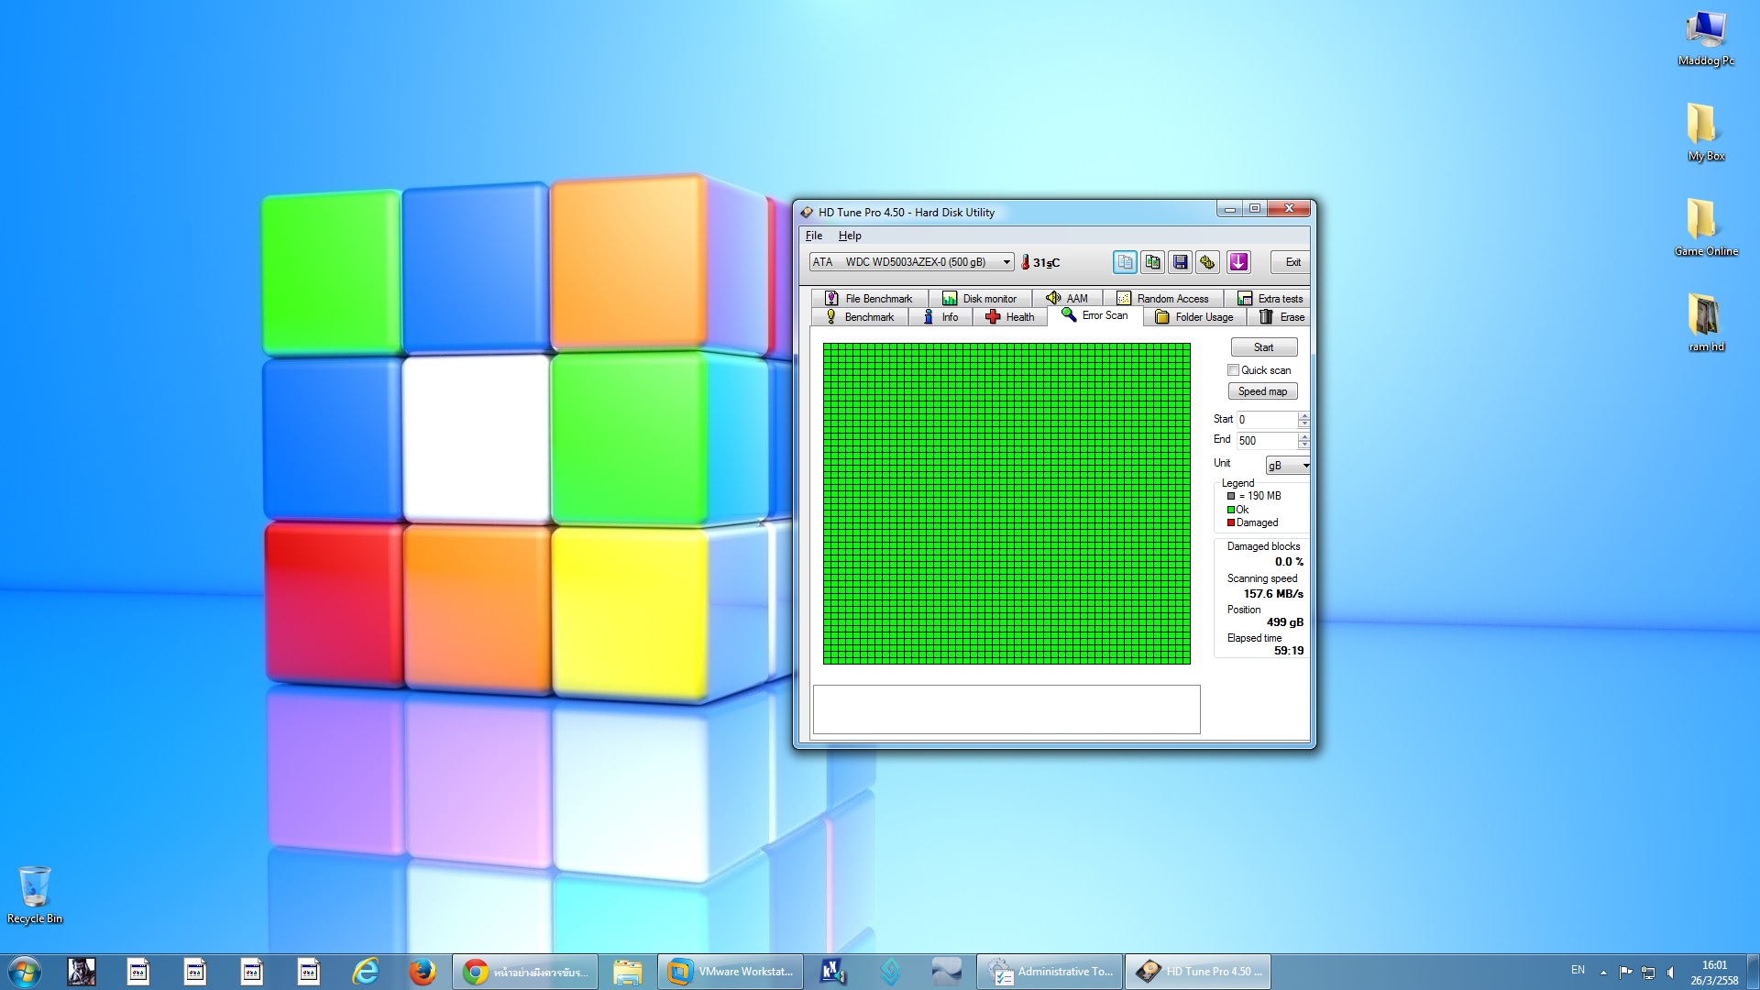
Task: Click the Start position input field
Action: tap(1266, 420)
